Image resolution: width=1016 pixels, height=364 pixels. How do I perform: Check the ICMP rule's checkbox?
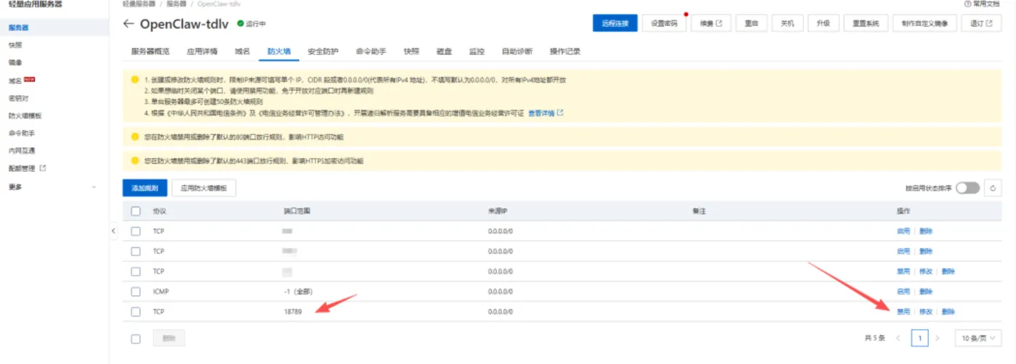click(136, 291)
